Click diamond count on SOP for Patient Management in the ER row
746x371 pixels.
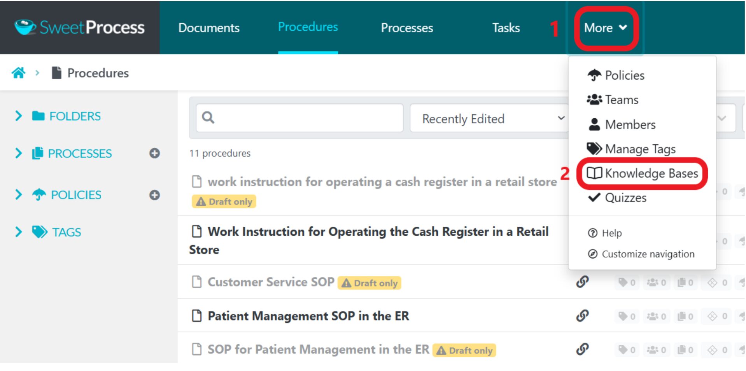tap(717, 350)
